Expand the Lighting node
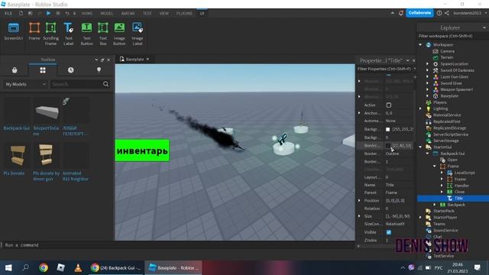489x275 pixels. [x=420, y=108]
